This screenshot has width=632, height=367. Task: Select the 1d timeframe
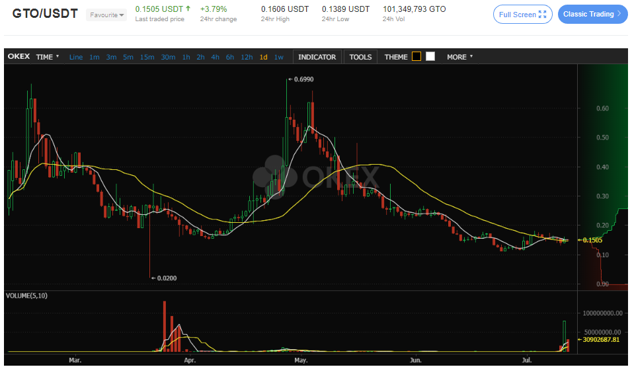click(264, 57)
